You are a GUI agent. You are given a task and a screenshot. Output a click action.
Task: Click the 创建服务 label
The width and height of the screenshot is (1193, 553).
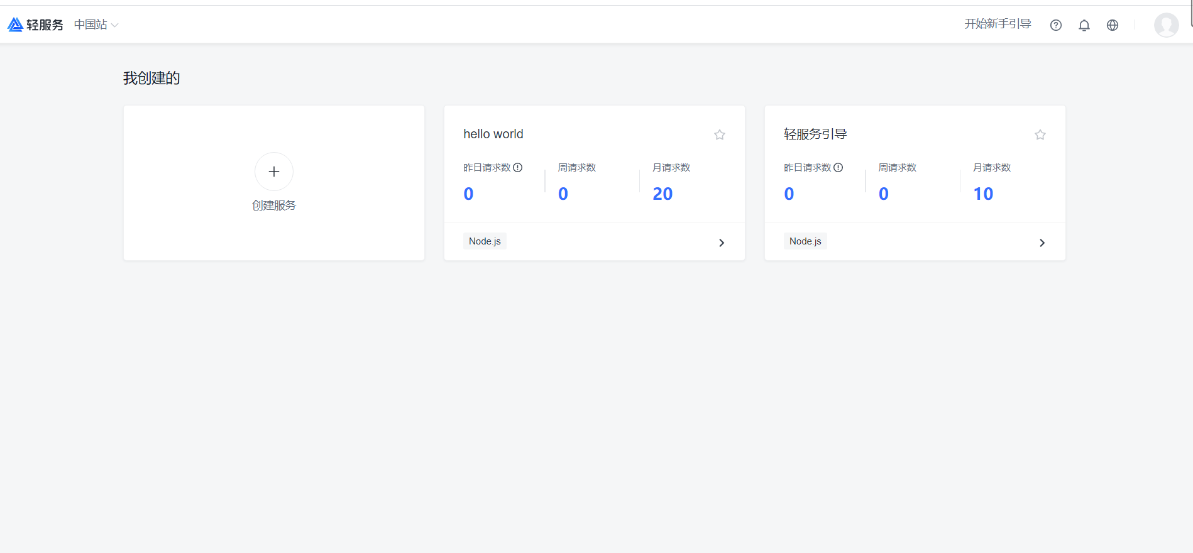pyautogui.click(x=274, y=205)
